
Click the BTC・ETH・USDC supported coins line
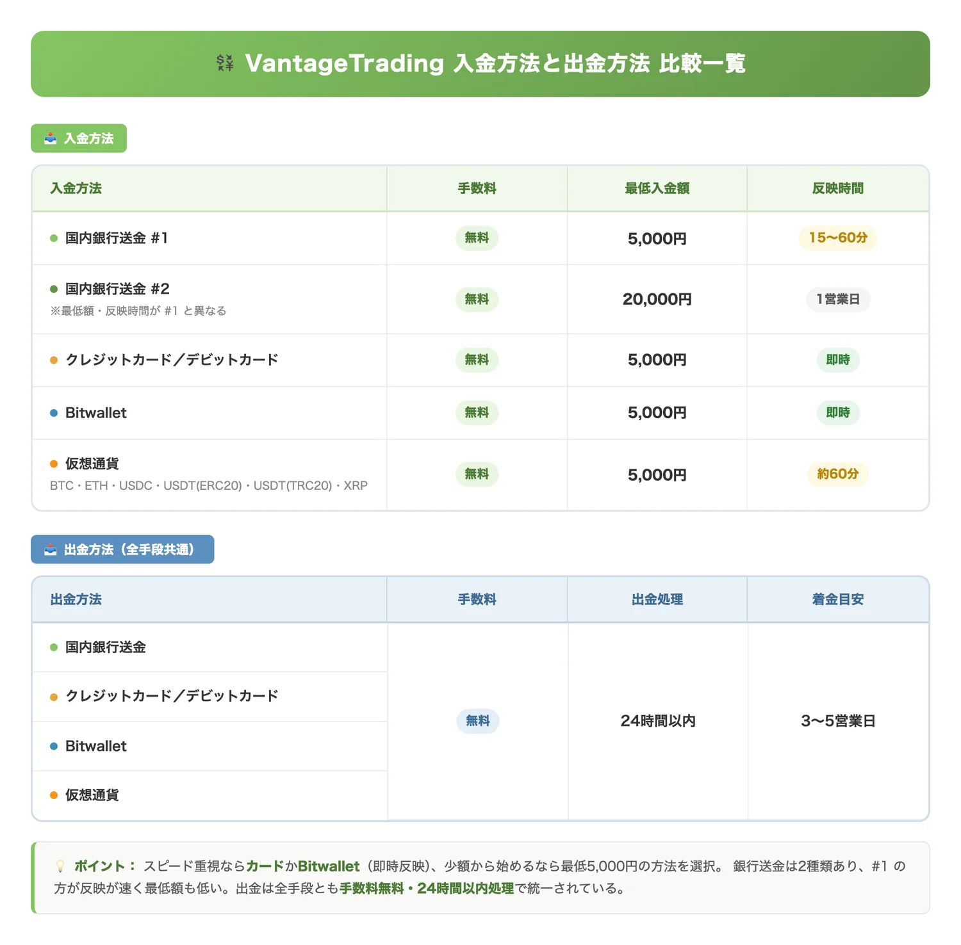coord(209,485)
